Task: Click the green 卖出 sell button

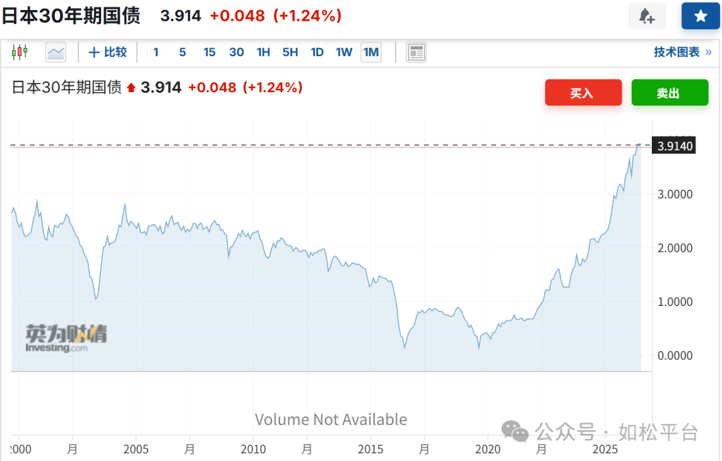Action: tap(670, 92)
